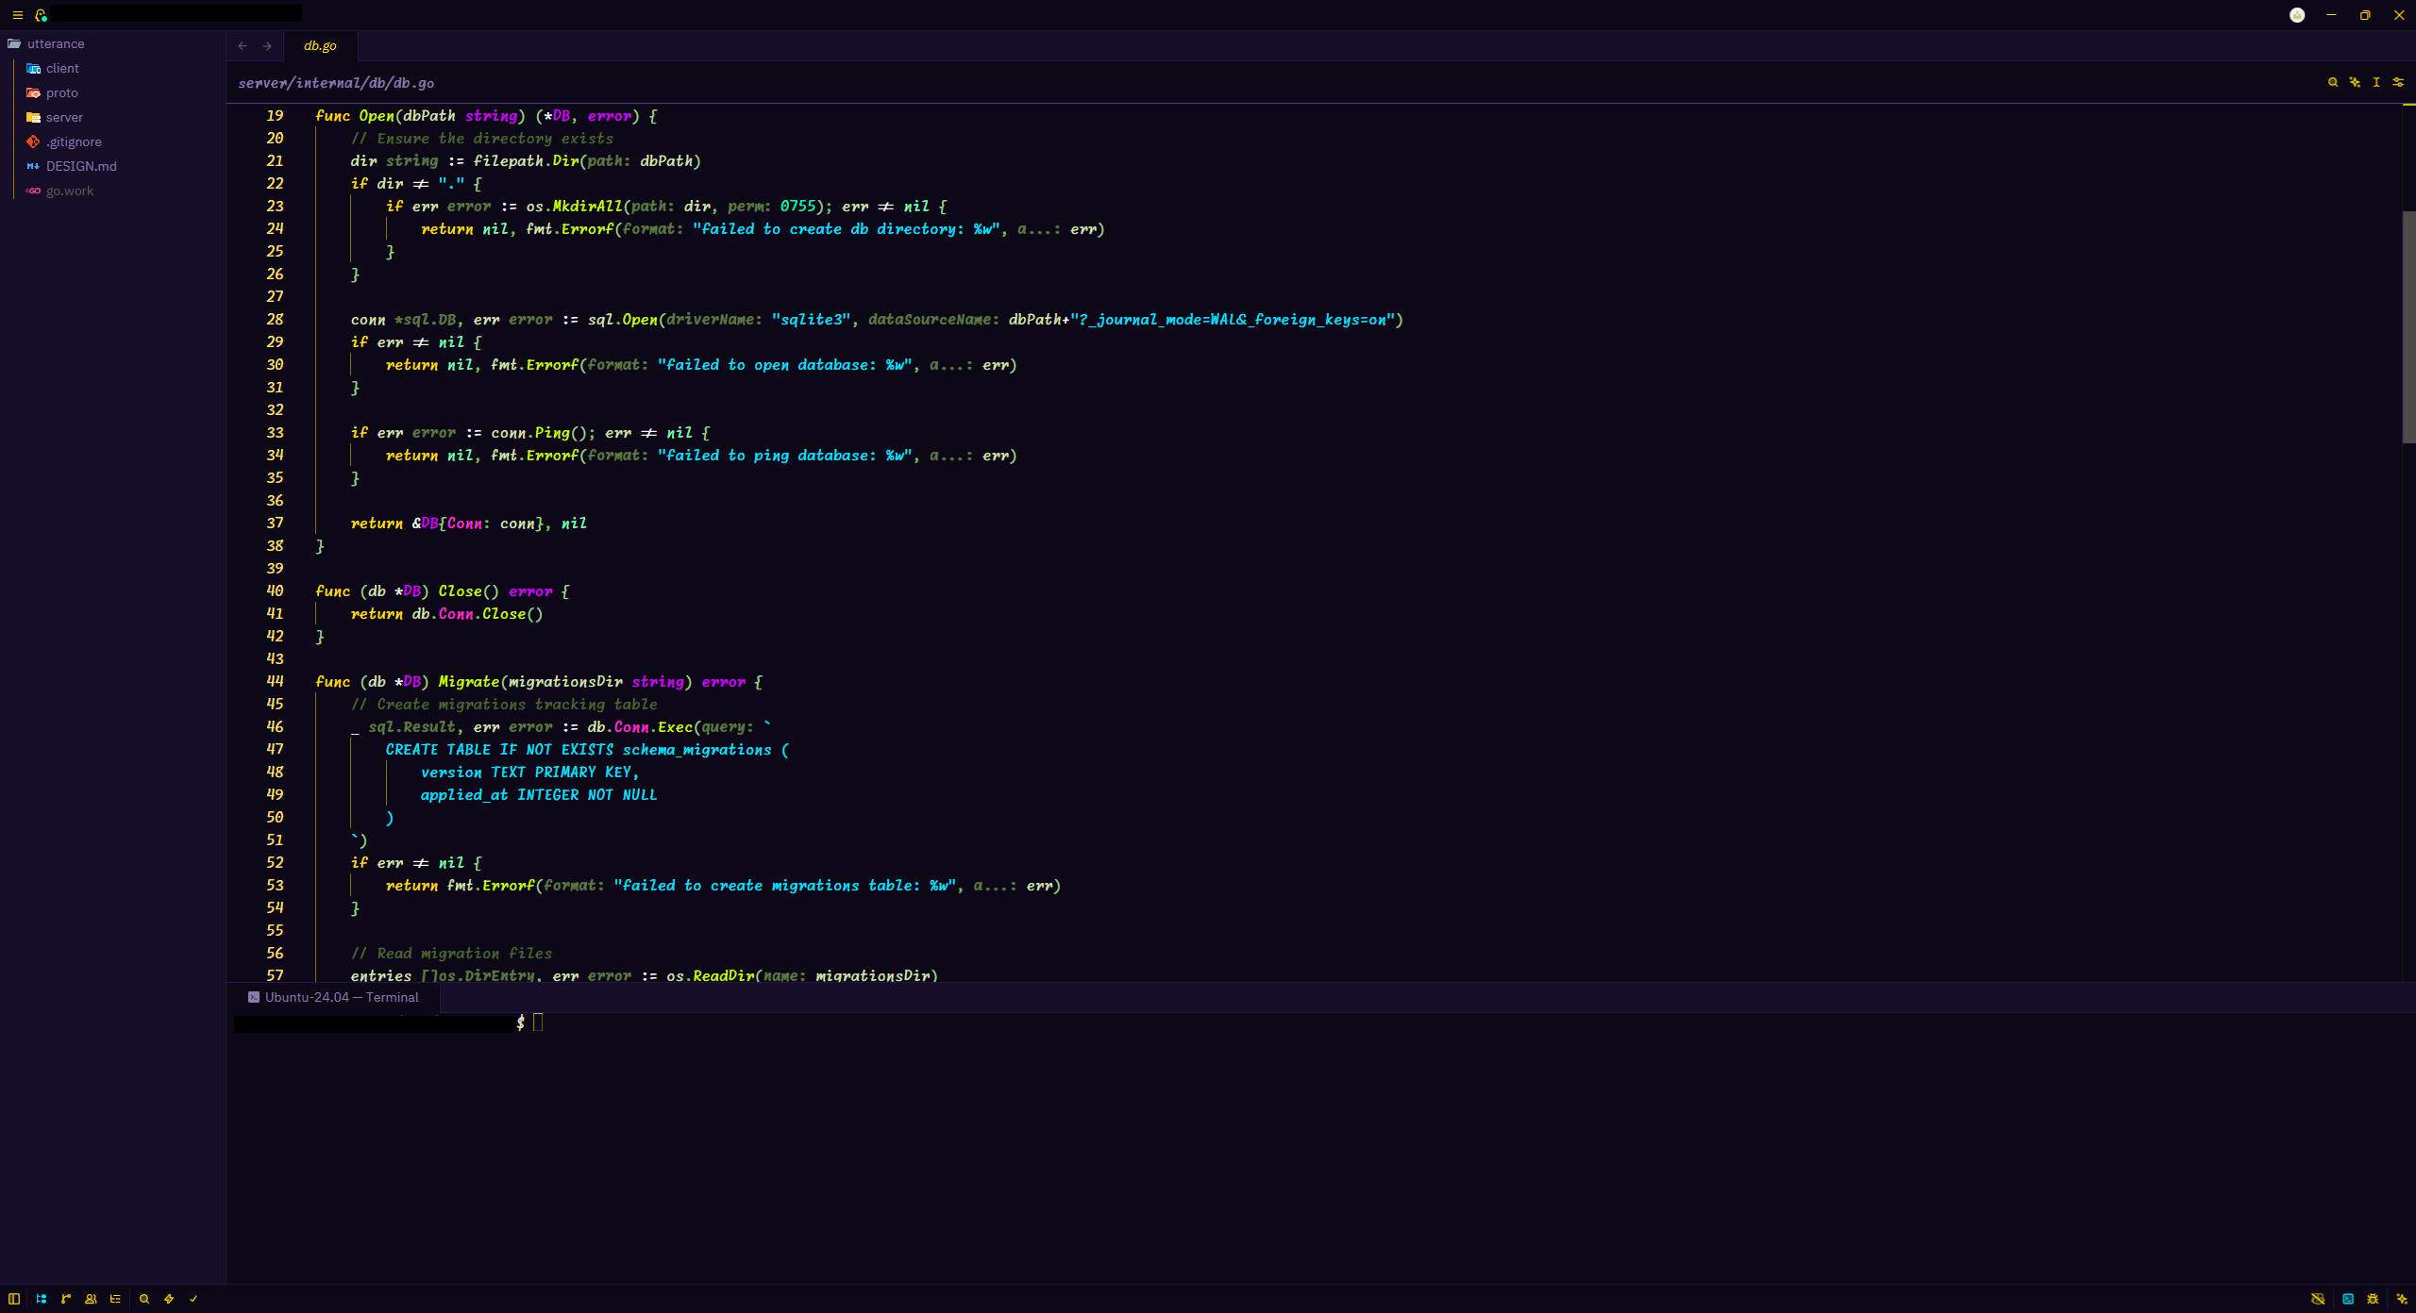The height and width of the screenshot is (1313, 2416).
Task: Click the Close method name on line 40
Action: (x=460, y=590)
